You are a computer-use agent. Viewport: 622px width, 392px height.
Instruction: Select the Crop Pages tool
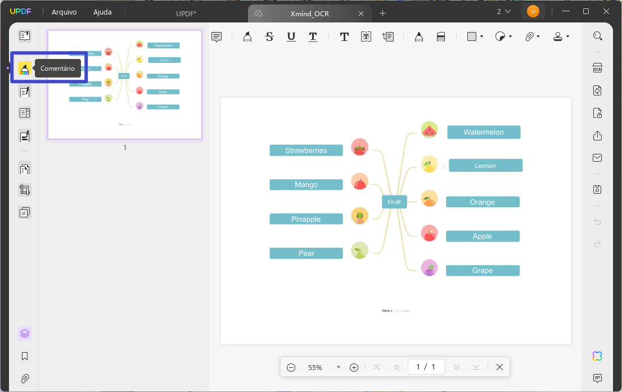point(25,190)
